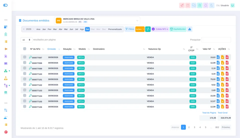Screen dimensions: 240x138
Task: Select the Jan month tab
Action: [x=44, y=29]
